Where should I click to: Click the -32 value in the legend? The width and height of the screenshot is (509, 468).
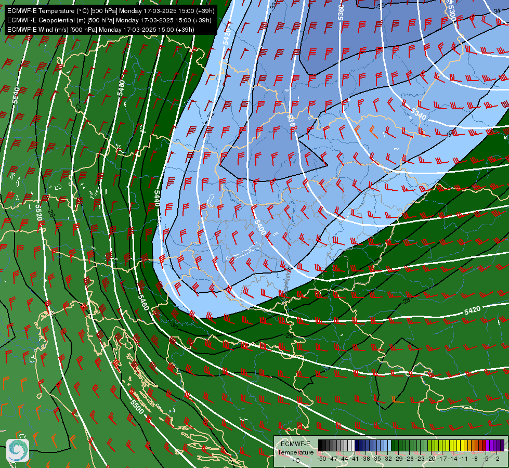[387, 459]
